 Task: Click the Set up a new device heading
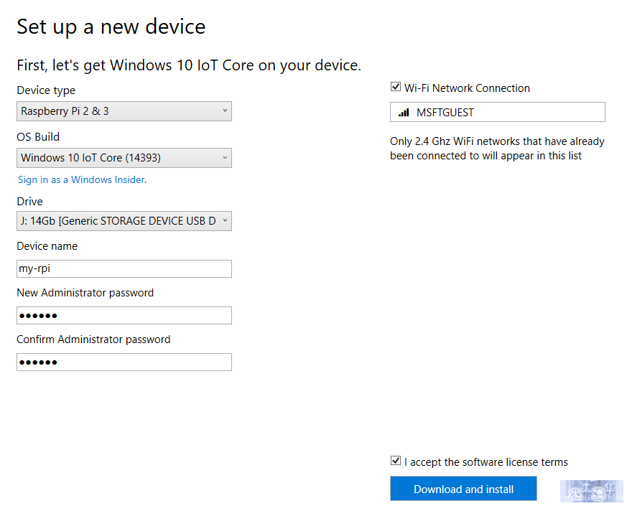[111, 27]
